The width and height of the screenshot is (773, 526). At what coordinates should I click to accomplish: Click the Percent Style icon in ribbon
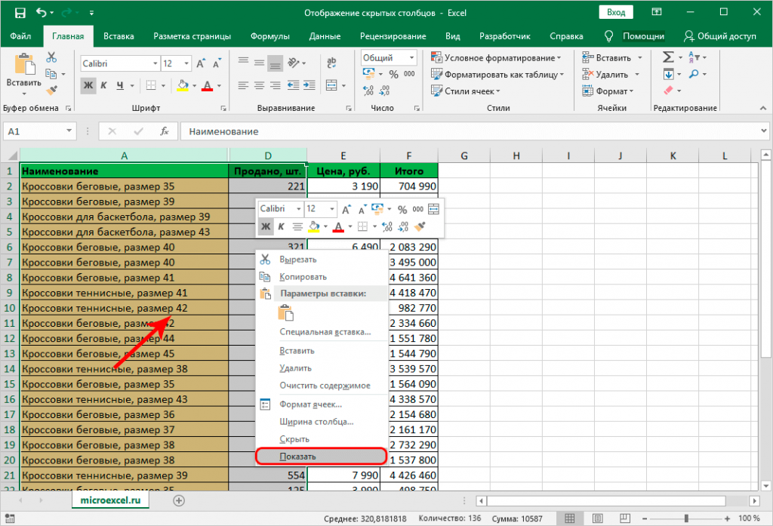[x=393, y=75]
